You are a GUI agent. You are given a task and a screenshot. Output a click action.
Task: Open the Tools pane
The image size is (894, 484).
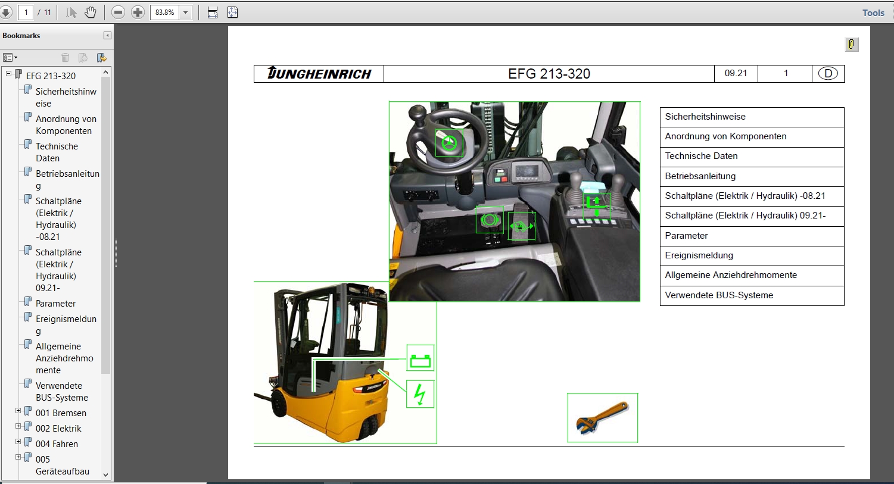[x=873, y=13]
